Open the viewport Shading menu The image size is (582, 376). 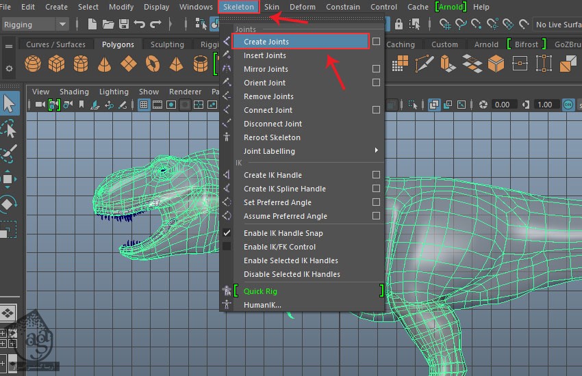pos(74,92)
